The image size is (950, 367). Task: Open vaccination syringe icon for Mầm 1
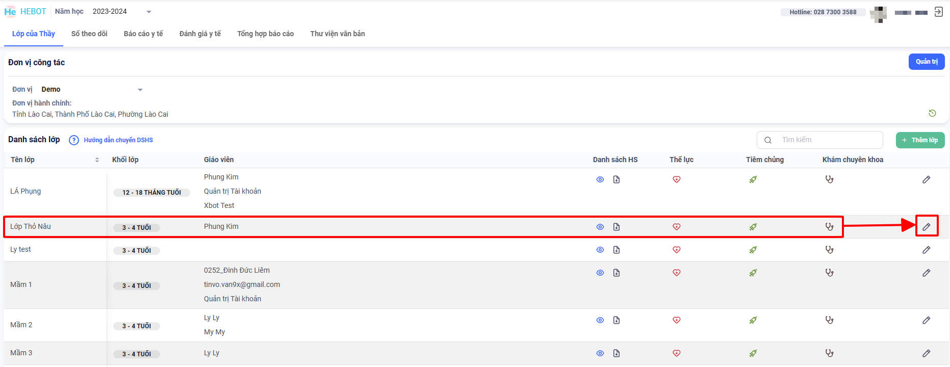pyautogui.click(x=753, y=273)
